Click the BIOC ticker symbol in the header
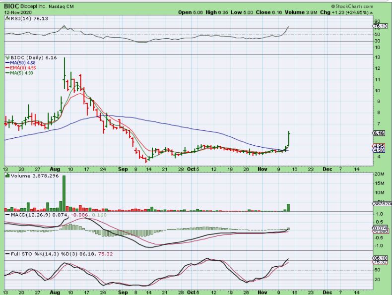Screen dimensions: 392x295 pyautogui.click(x=11, y=6)
